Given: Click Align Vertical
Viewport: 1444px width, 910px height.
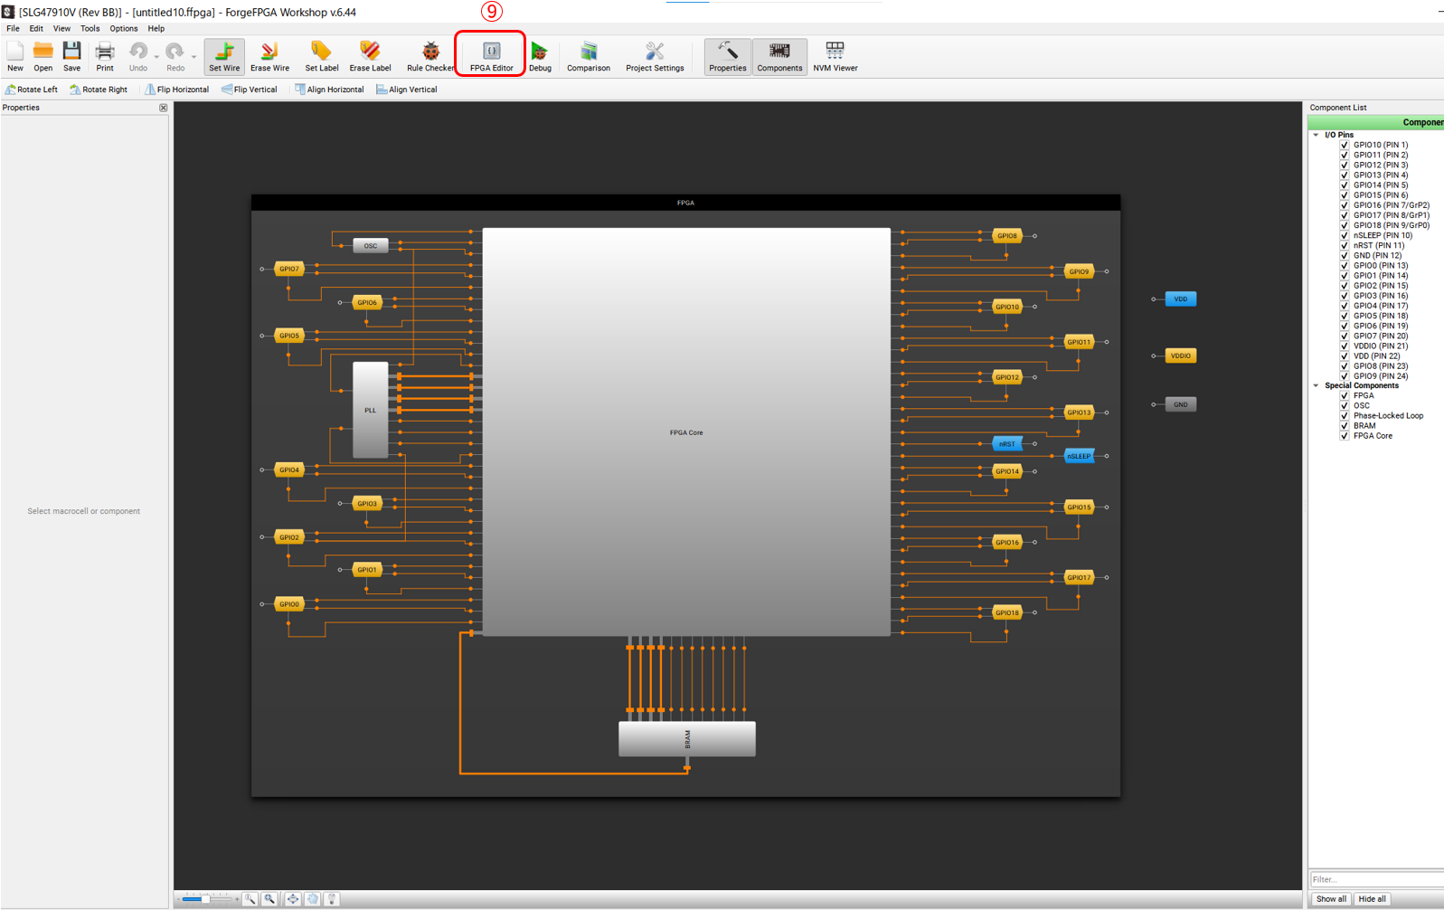Looking at the screenshot, I should point(407,90).
